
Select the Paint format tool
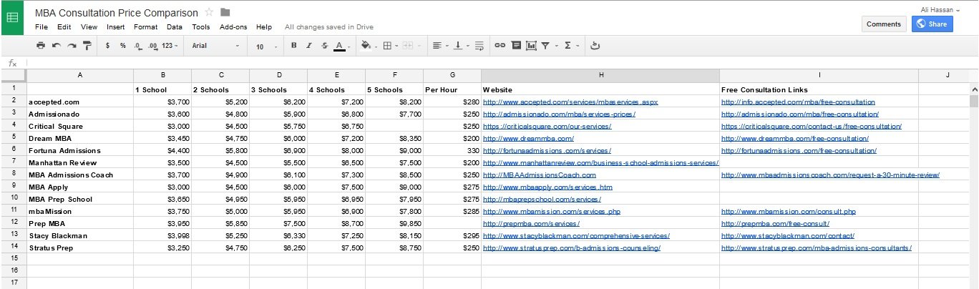coord(87,45)
